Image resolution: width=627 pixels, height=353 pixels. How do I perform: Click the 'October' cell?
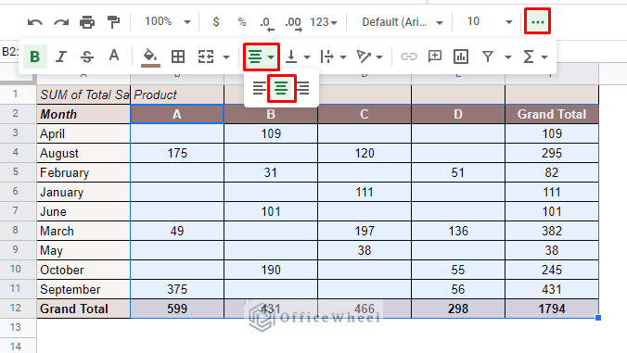point(83,270)
